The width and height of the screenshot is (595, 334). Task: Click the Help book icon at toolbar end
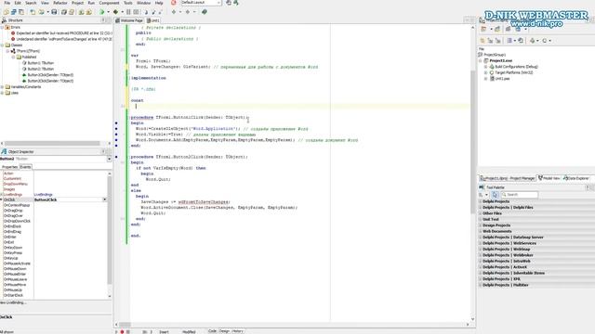pyautogui.click(x=205, y=12)
